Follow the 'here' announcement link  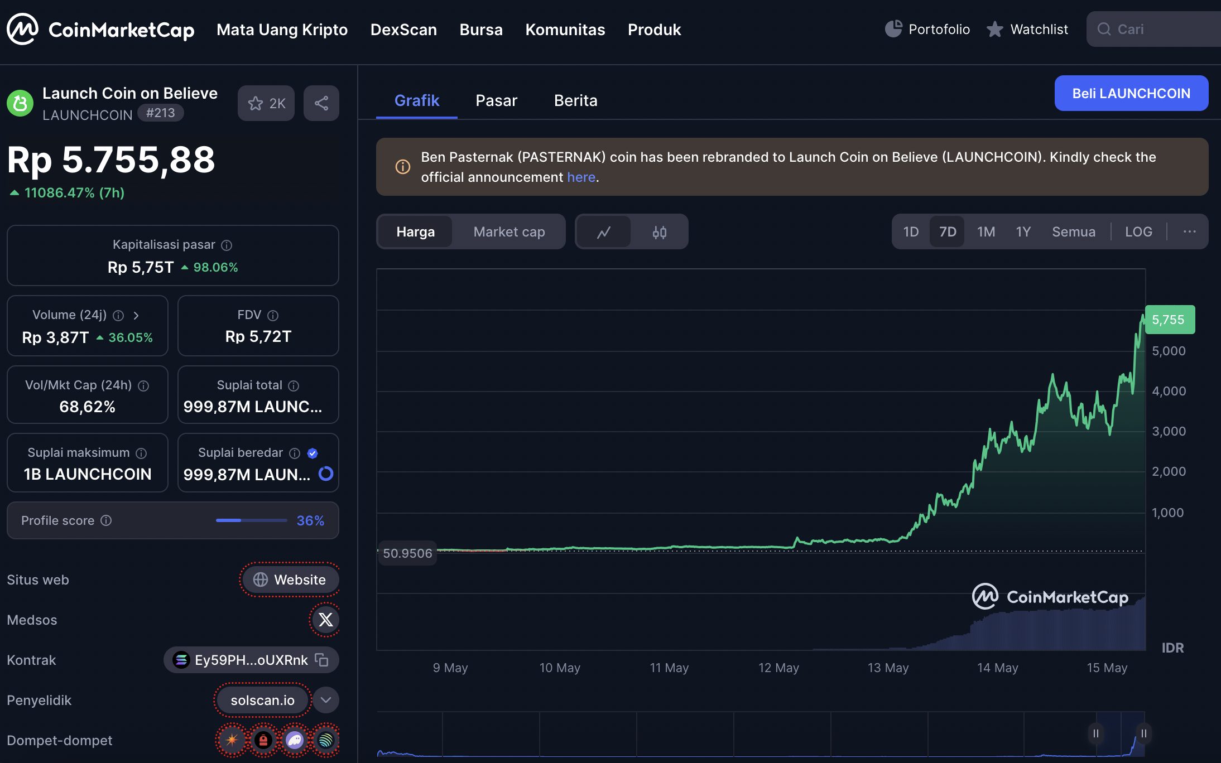(581, 177)
